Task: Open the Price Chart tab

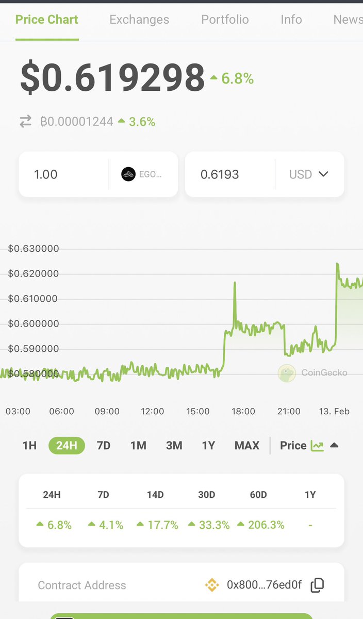Action: (x=47, y=20)
